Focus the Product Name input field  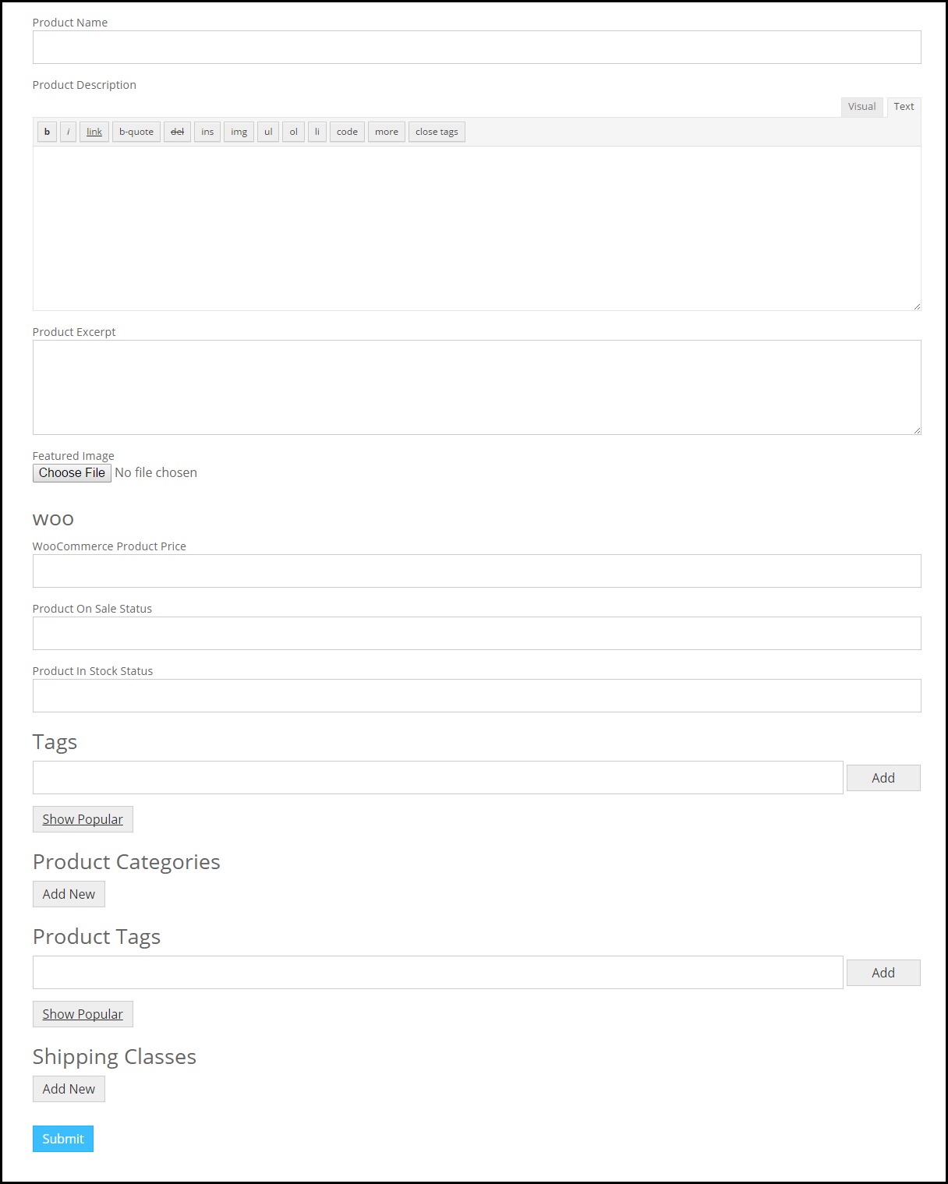click(x=476, y=48)
